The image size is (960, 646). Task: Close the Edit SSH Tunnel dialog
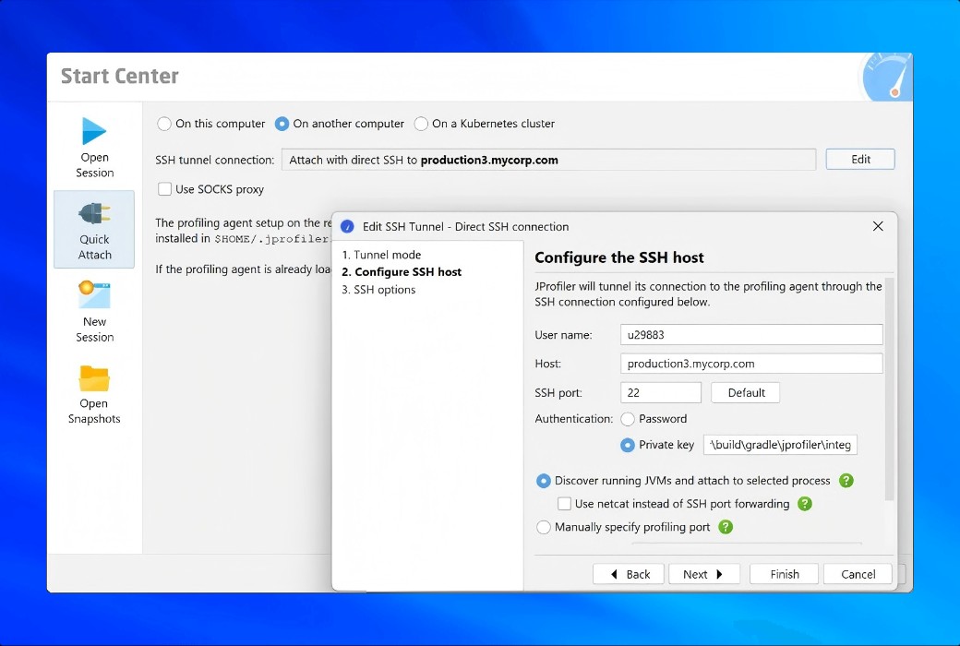878,226
